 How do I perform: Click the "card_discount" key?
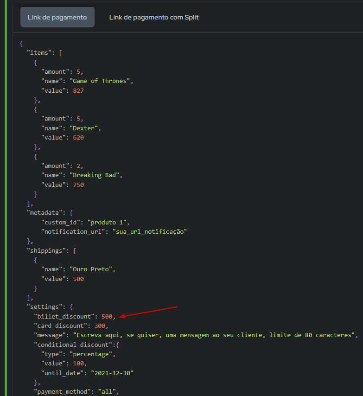pyautogui.click(x=61, y=326)
